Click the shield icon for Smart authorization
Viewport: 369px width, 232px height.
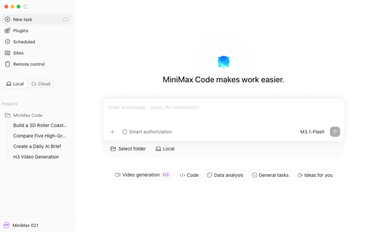point(125,132)
